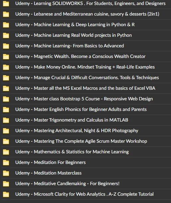Image resolution: width=171 pixels, height=203 pixels.
Task: Select 'Magnetic Wealth. Become a Conscious Wealth Creator'
Action: [x=90, y=56]
